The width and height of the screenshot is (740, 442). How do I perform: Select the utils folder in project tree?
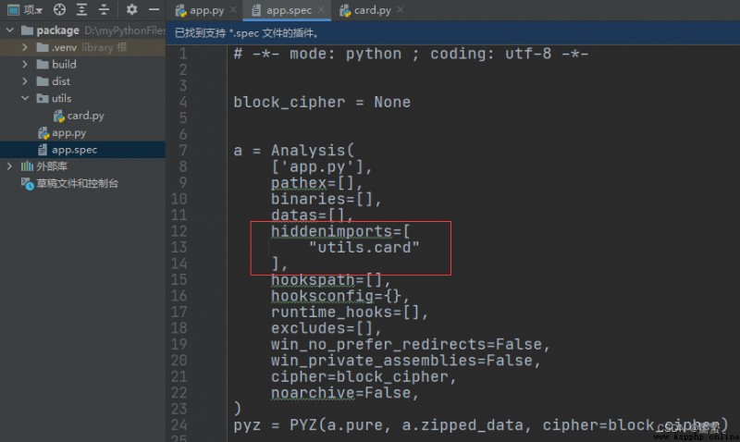(x=82, y=98)
